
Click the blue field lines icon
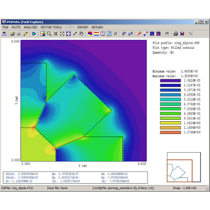click(152, 34)
